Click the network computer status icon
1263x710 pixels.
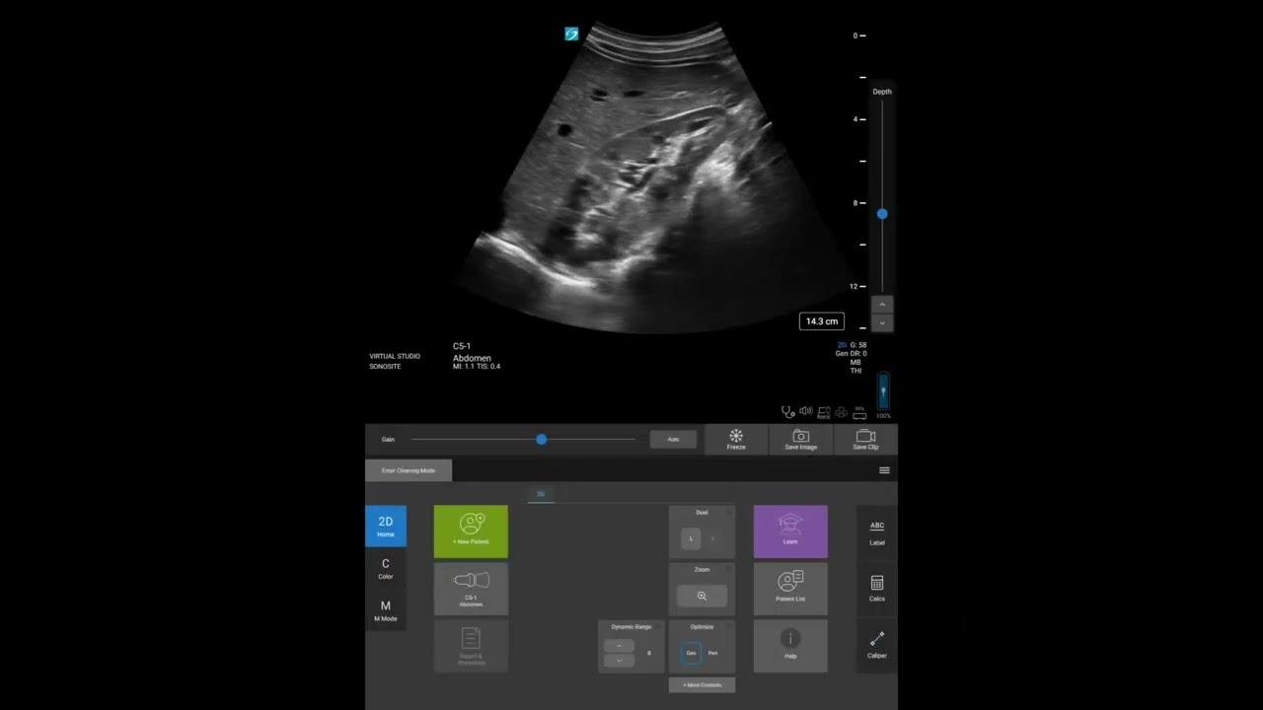tap(823, 412)
